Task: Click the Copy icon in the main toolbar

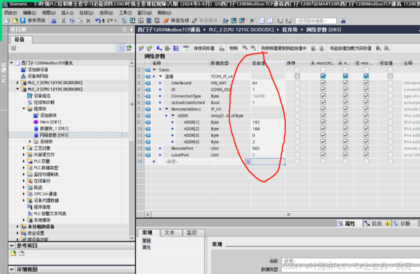Action: (x=72, y=21)
